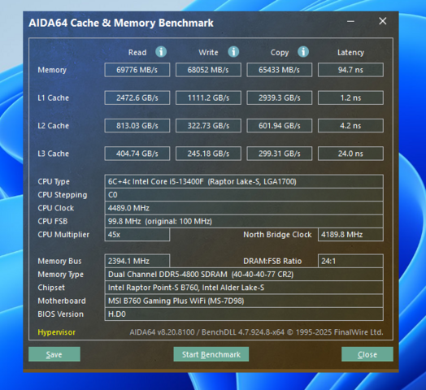Viewport: 426px width, 390px height.
Task: Minimize the AIDA64 benchmark window
Action: point(350,21)
